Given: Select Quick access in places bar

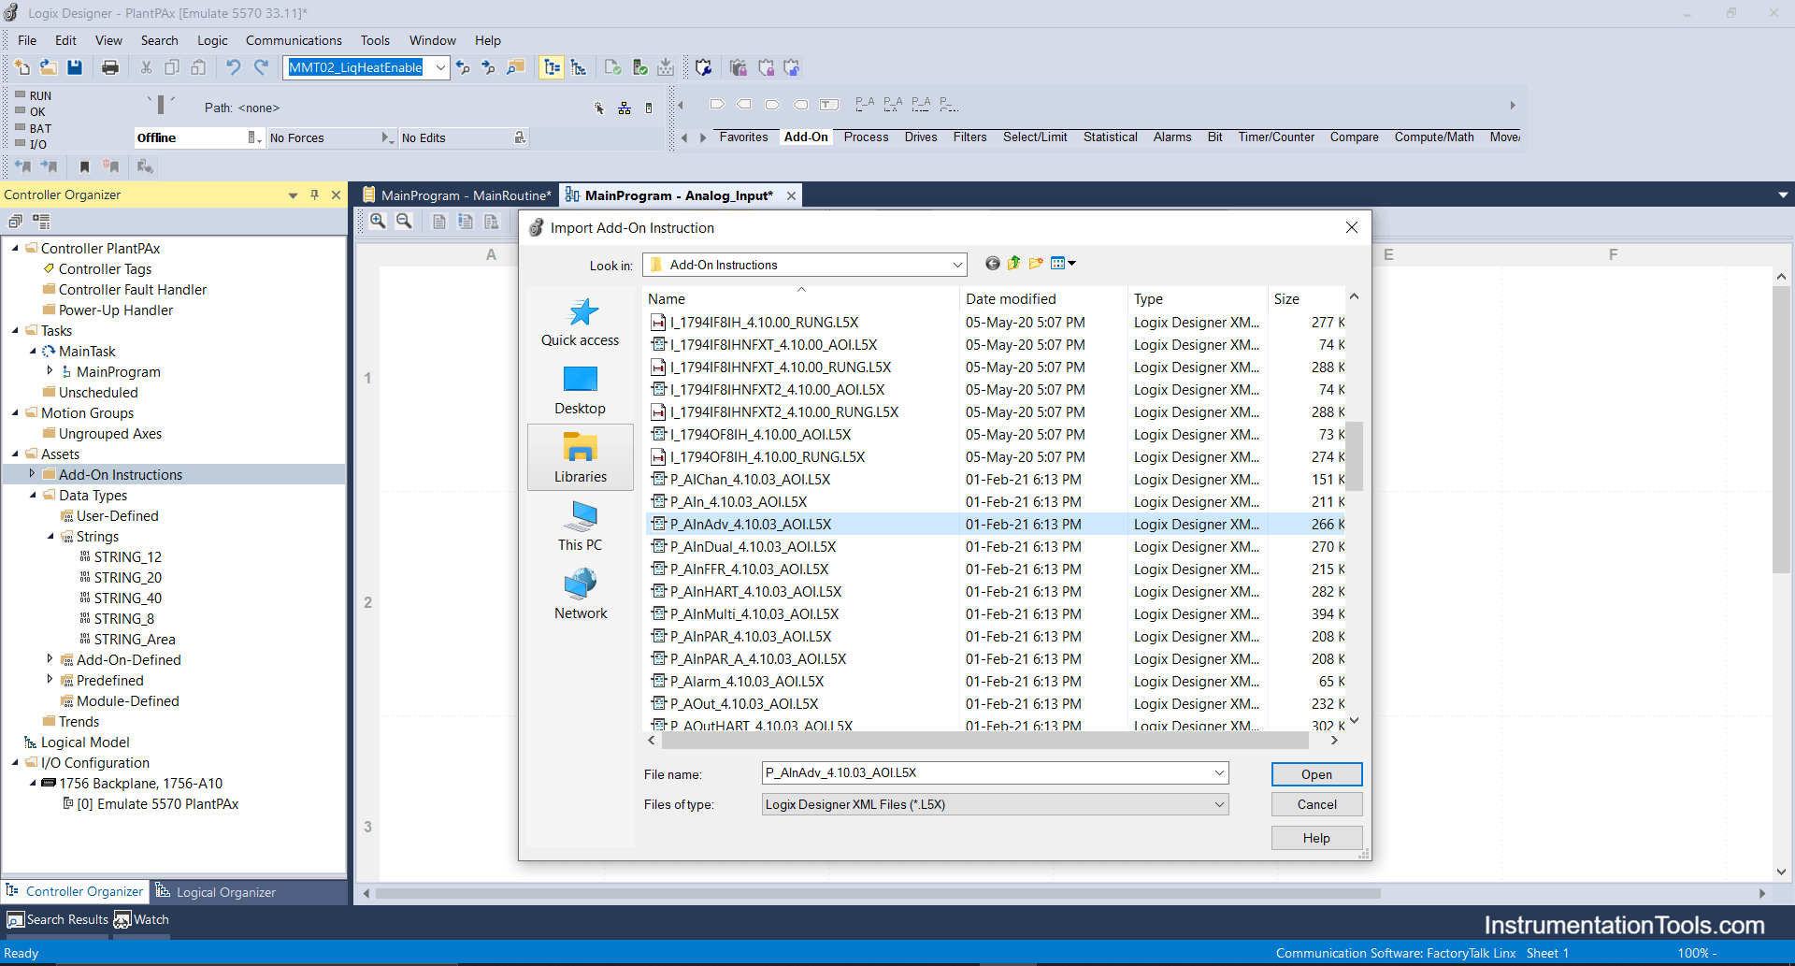Looking at the screenshot, I should [x=580, y=323].
